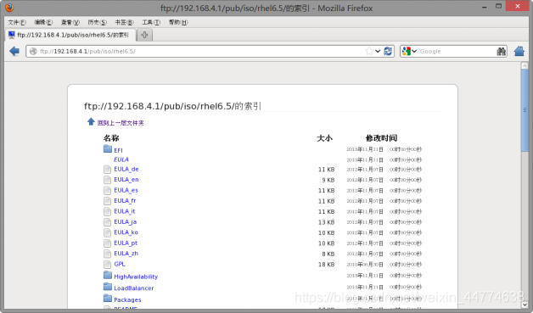The width and height of the screenshot is (533, 313).
Task: Click the EULA_en file icon
Action: tap(108, 180)
